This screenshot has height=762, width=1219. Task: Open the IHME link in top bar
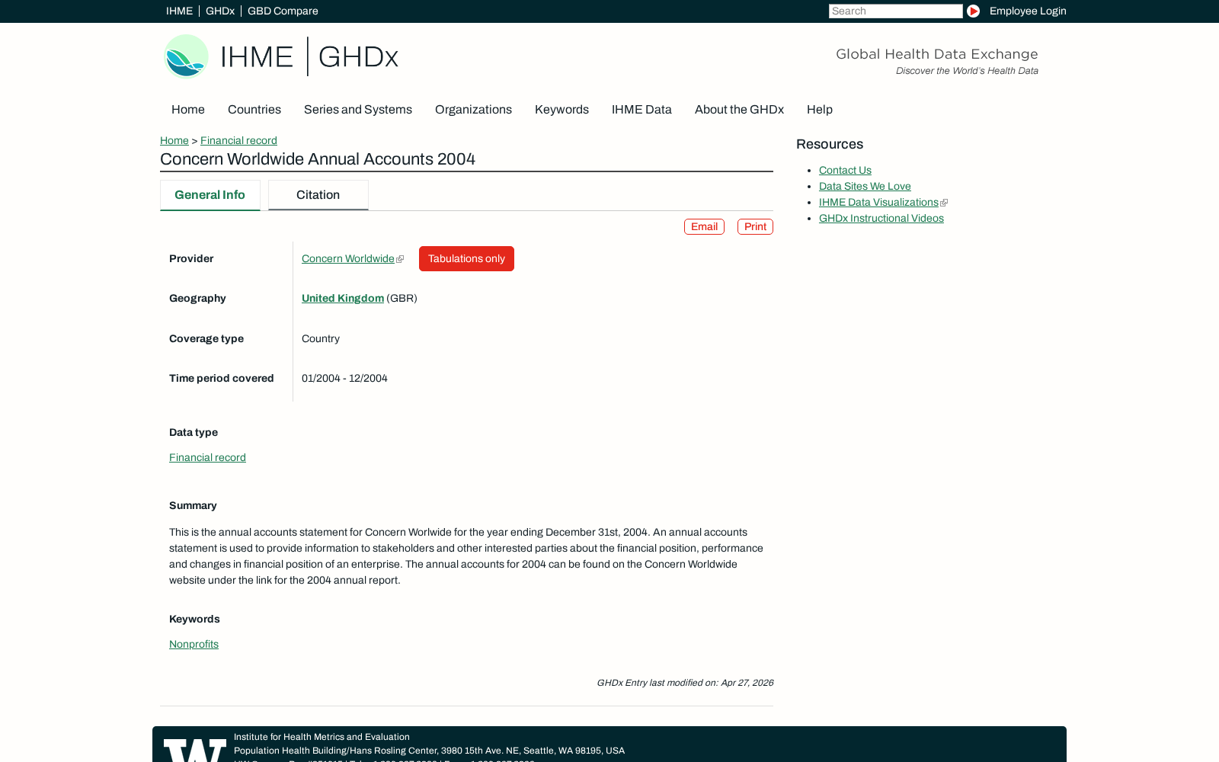[x=179, y=11]
